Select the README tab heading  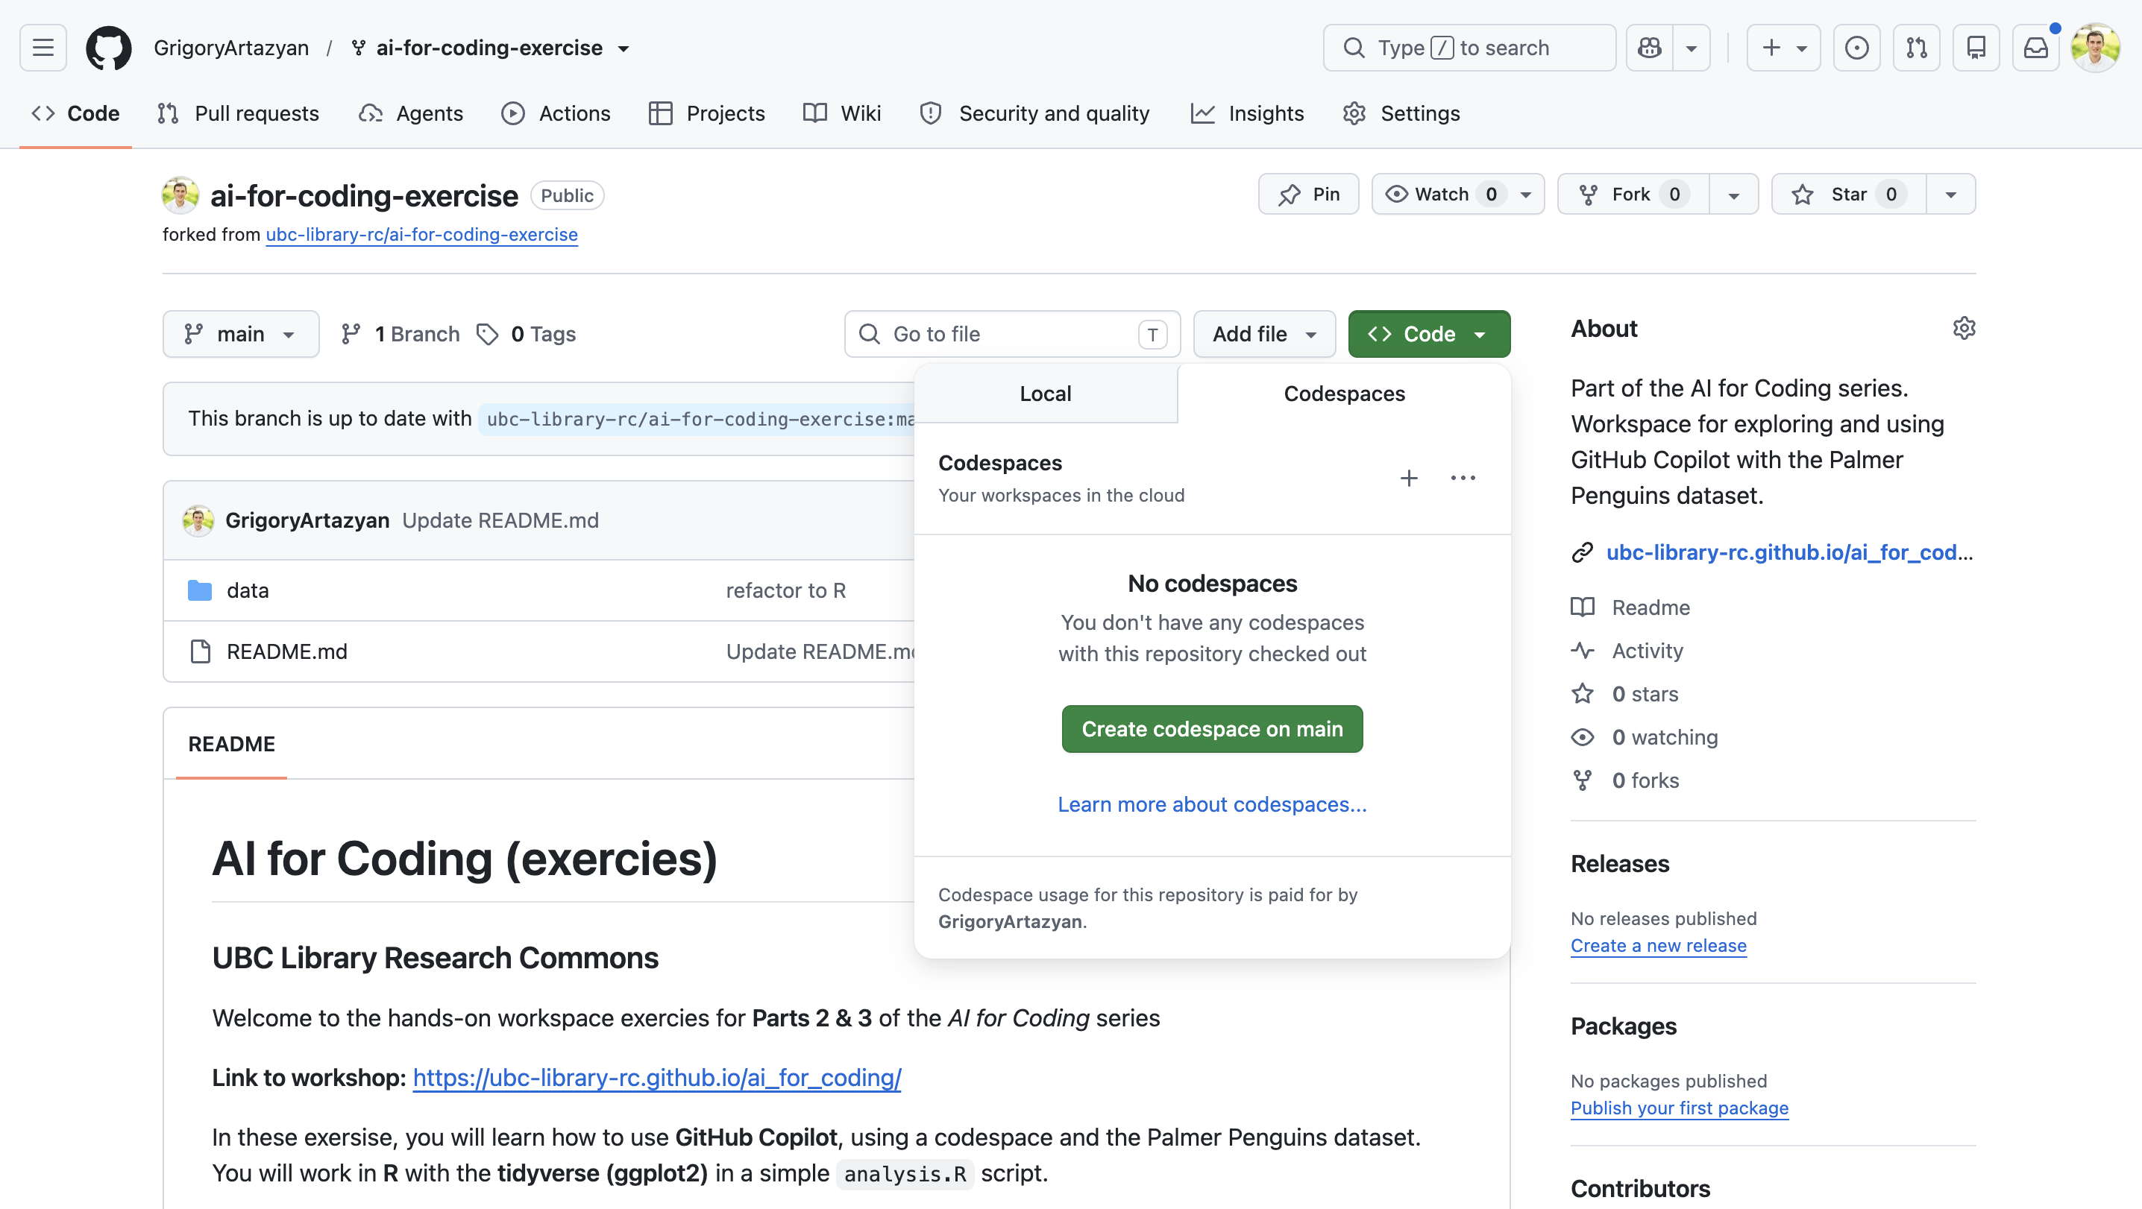coord(231,744)
